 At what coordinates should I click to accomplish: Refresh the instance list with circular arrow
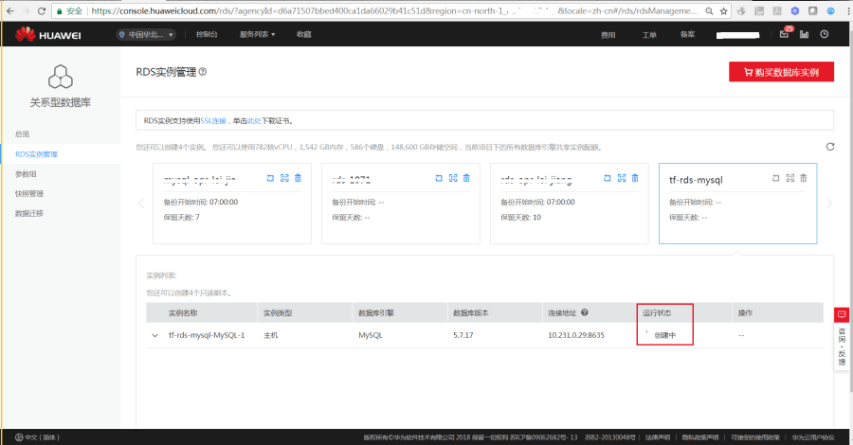point(830,147)
